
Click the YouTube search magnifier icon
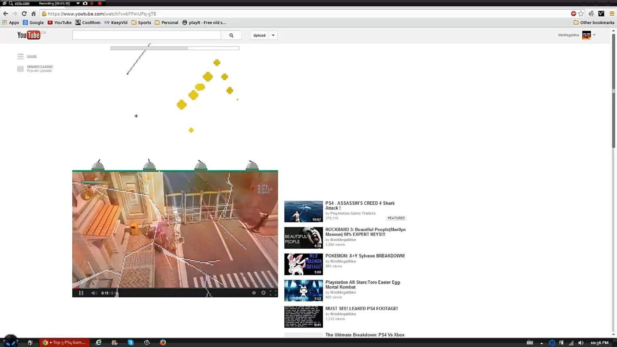tap(231, 35)
